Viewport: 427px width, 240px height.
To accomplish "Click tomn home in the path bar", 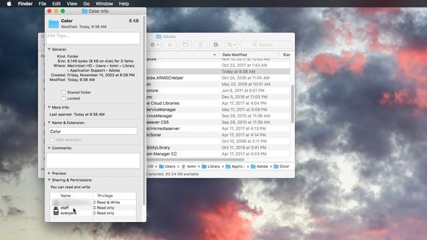I will [x=189, y=166].
